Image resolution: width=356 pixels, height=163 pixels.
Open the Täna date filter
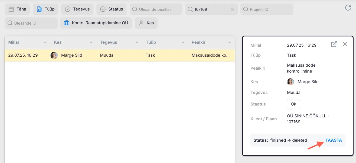(17, 9)
